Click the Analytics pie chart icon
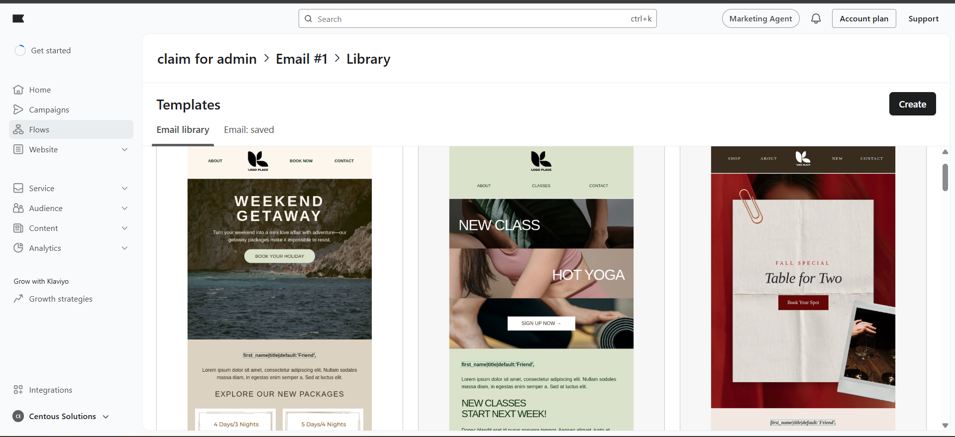 tap(18, 248)
